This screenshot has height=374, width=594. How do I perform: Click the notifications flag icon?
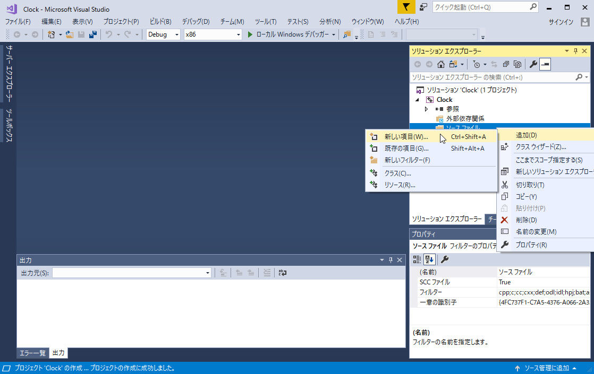[x=406, y=7]
